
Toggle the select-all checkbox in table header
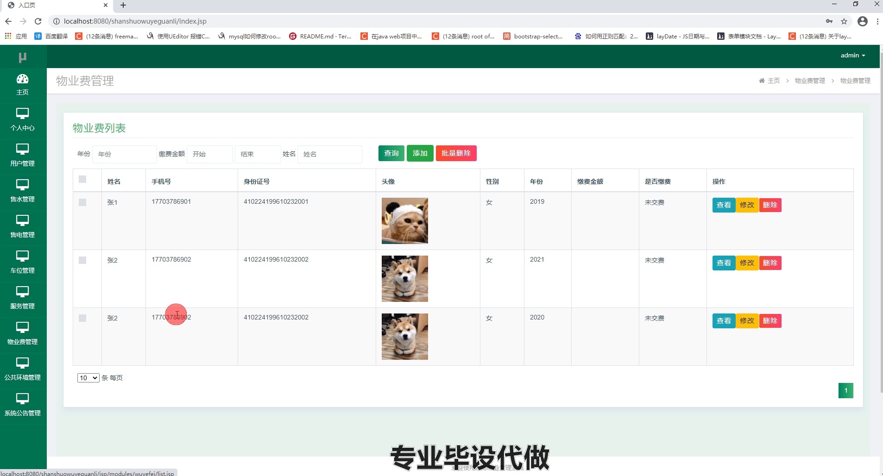click(x=82, y=179)
